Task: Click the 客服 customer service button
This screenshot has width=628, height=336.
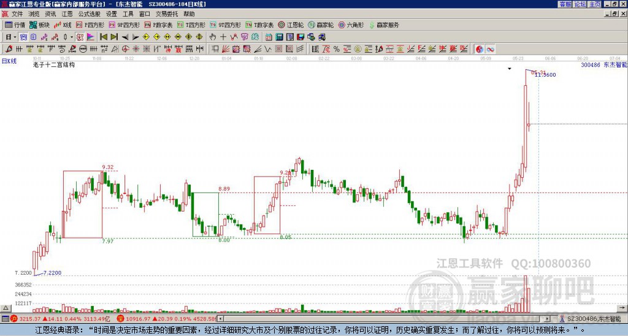Action: (x=565, y=4)
